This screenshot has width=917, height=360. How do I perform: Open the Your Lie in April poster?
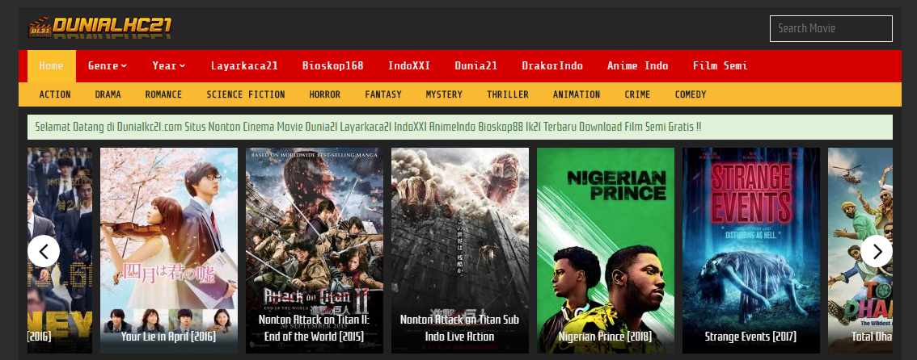(x=169, y=250)
